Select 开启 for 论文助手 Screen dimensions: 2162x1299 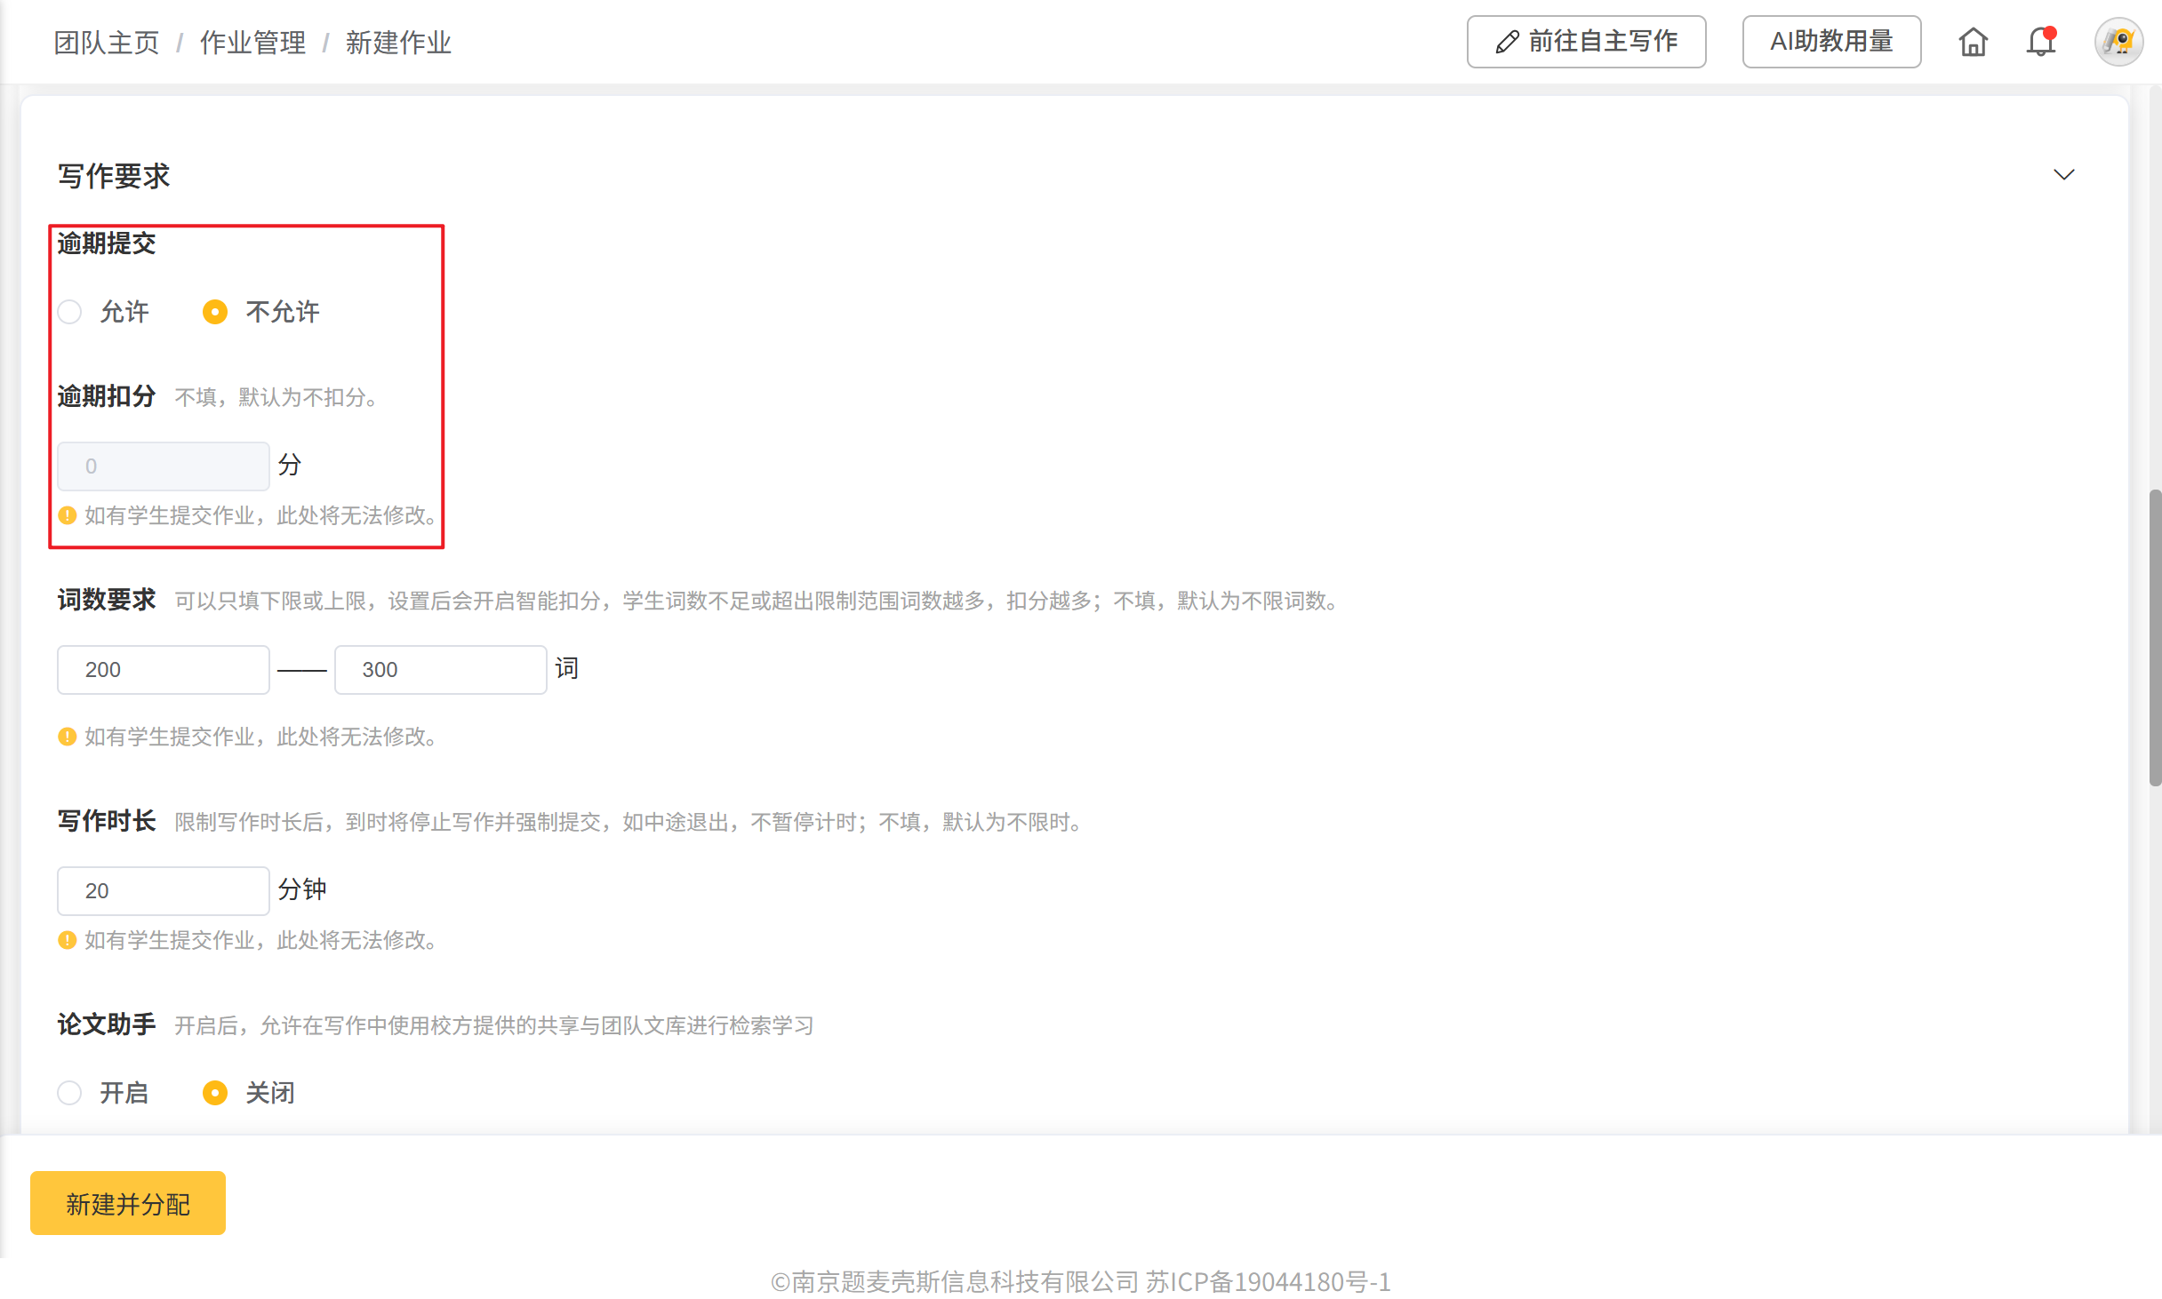click(70, 1093)
